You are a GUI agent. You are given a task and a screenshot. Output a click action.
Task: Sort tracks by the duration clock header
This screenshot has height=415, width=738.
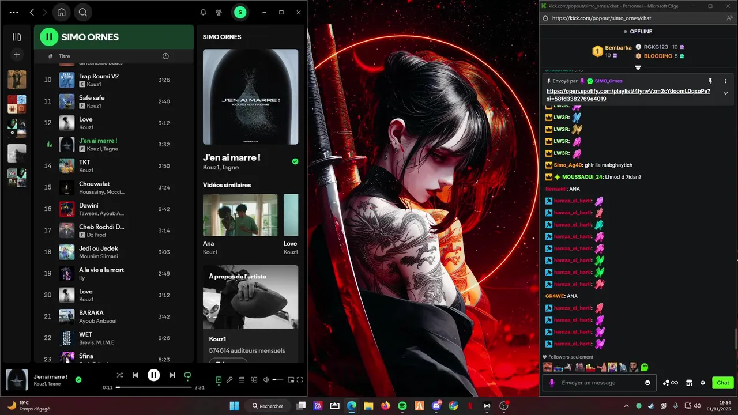tap(165, 56)
